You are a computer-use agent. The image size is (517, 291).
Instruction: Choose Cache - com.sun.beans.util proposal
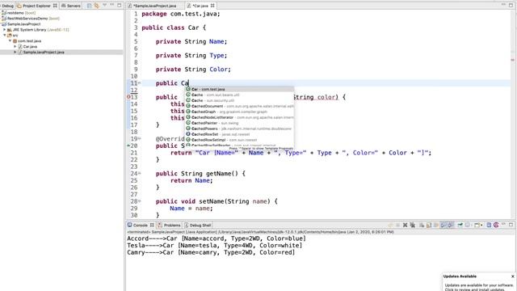click(239, 95)
